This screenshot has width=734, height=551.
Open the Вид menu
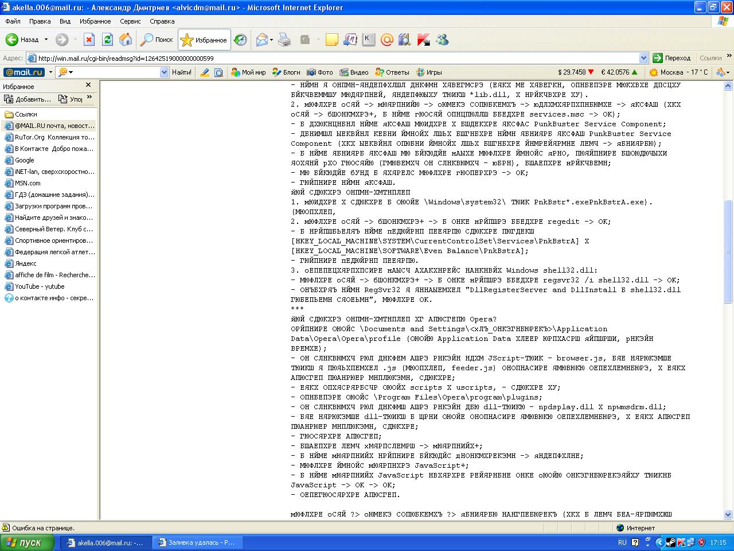65,21
